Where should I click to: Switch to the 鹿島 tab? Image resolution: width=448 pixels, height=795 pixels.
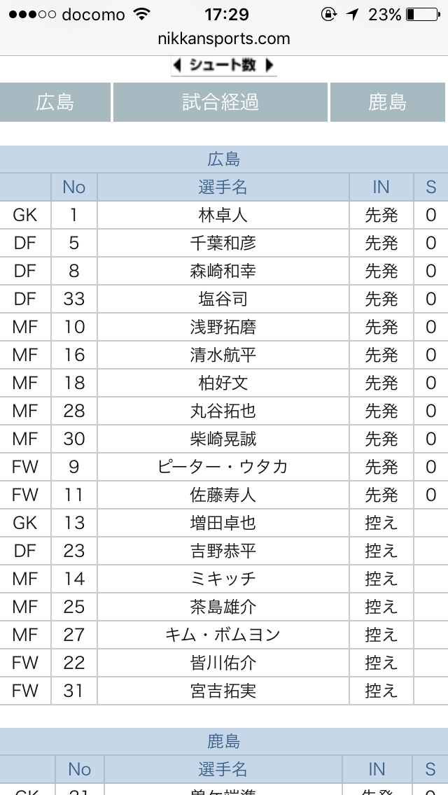388,102
